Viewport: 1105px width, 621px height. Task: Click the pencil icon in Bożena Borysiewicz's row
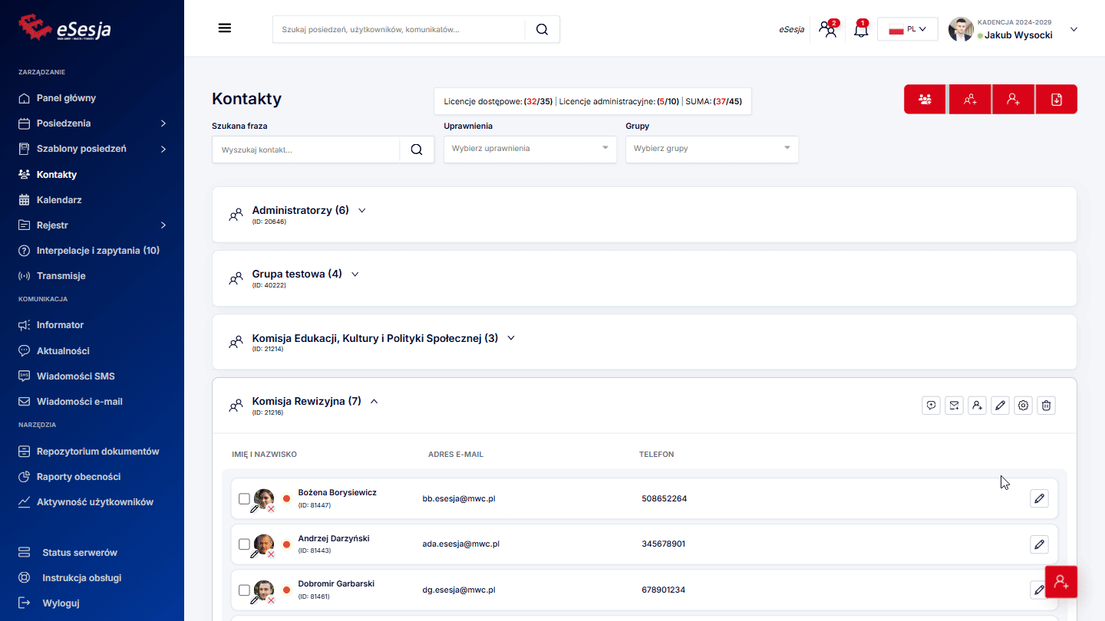click(1039, 499)
